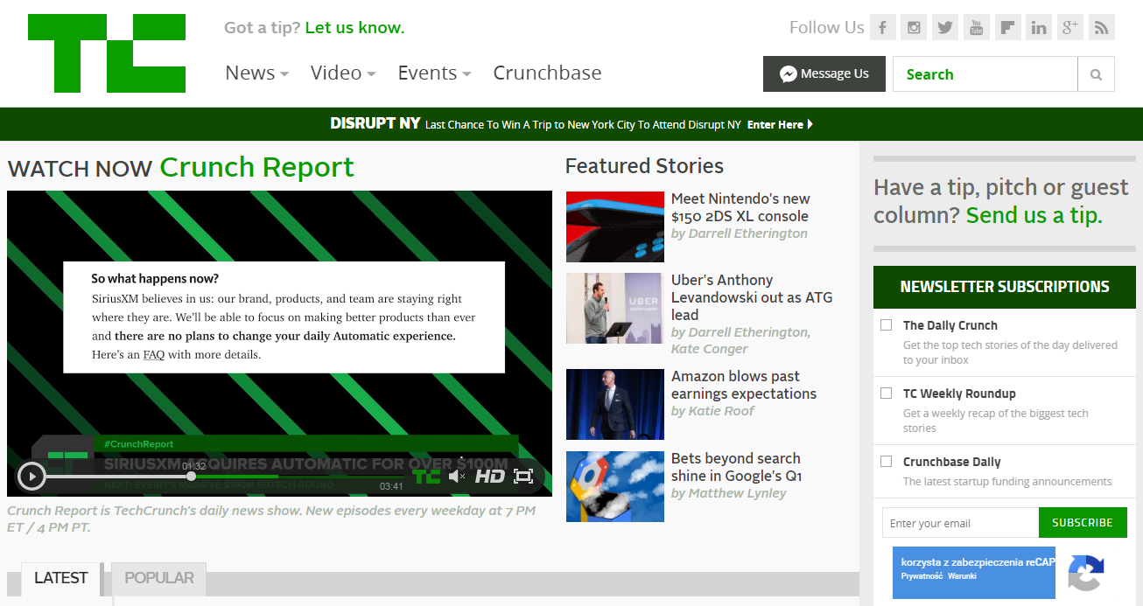Click the Enter your email field
This screenshot has width=1143, height=606.
point(960,523)
